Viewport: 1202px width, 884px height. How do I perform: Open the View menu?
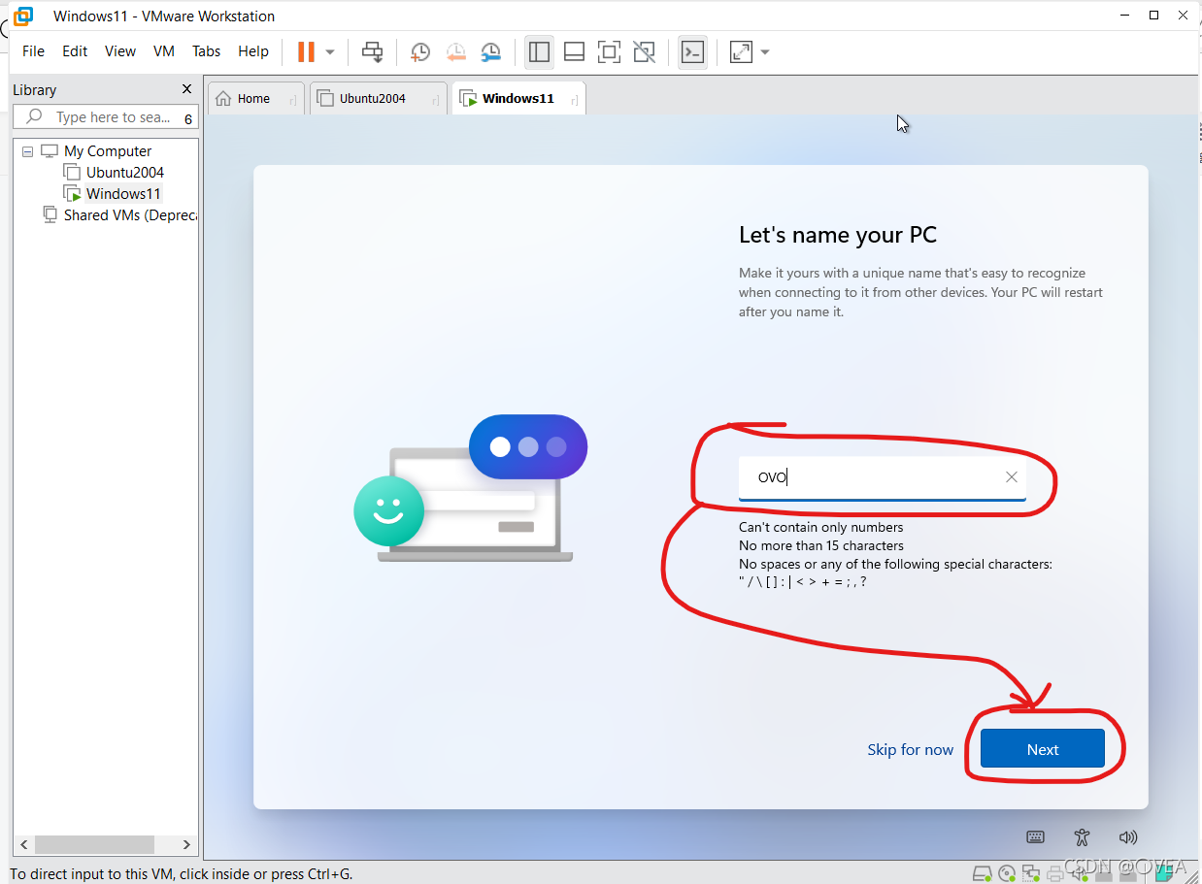point(120,51)
